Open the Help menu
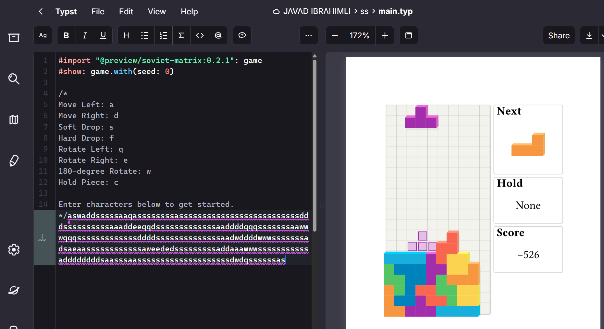 [x=189, y=11]
